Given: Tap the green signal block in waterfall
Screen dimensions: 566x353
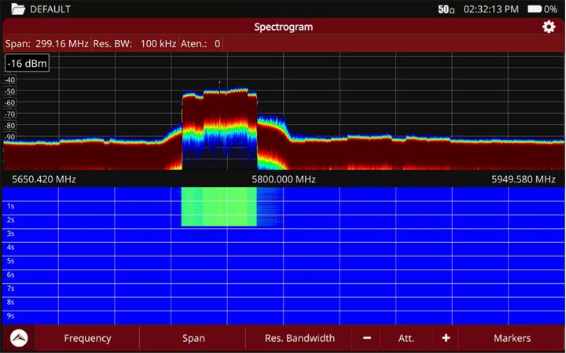Looking at the screenshot, I should [219, 207].
